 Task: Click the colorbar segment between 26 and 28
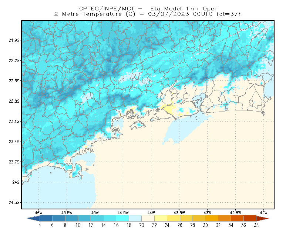(186, 219)
